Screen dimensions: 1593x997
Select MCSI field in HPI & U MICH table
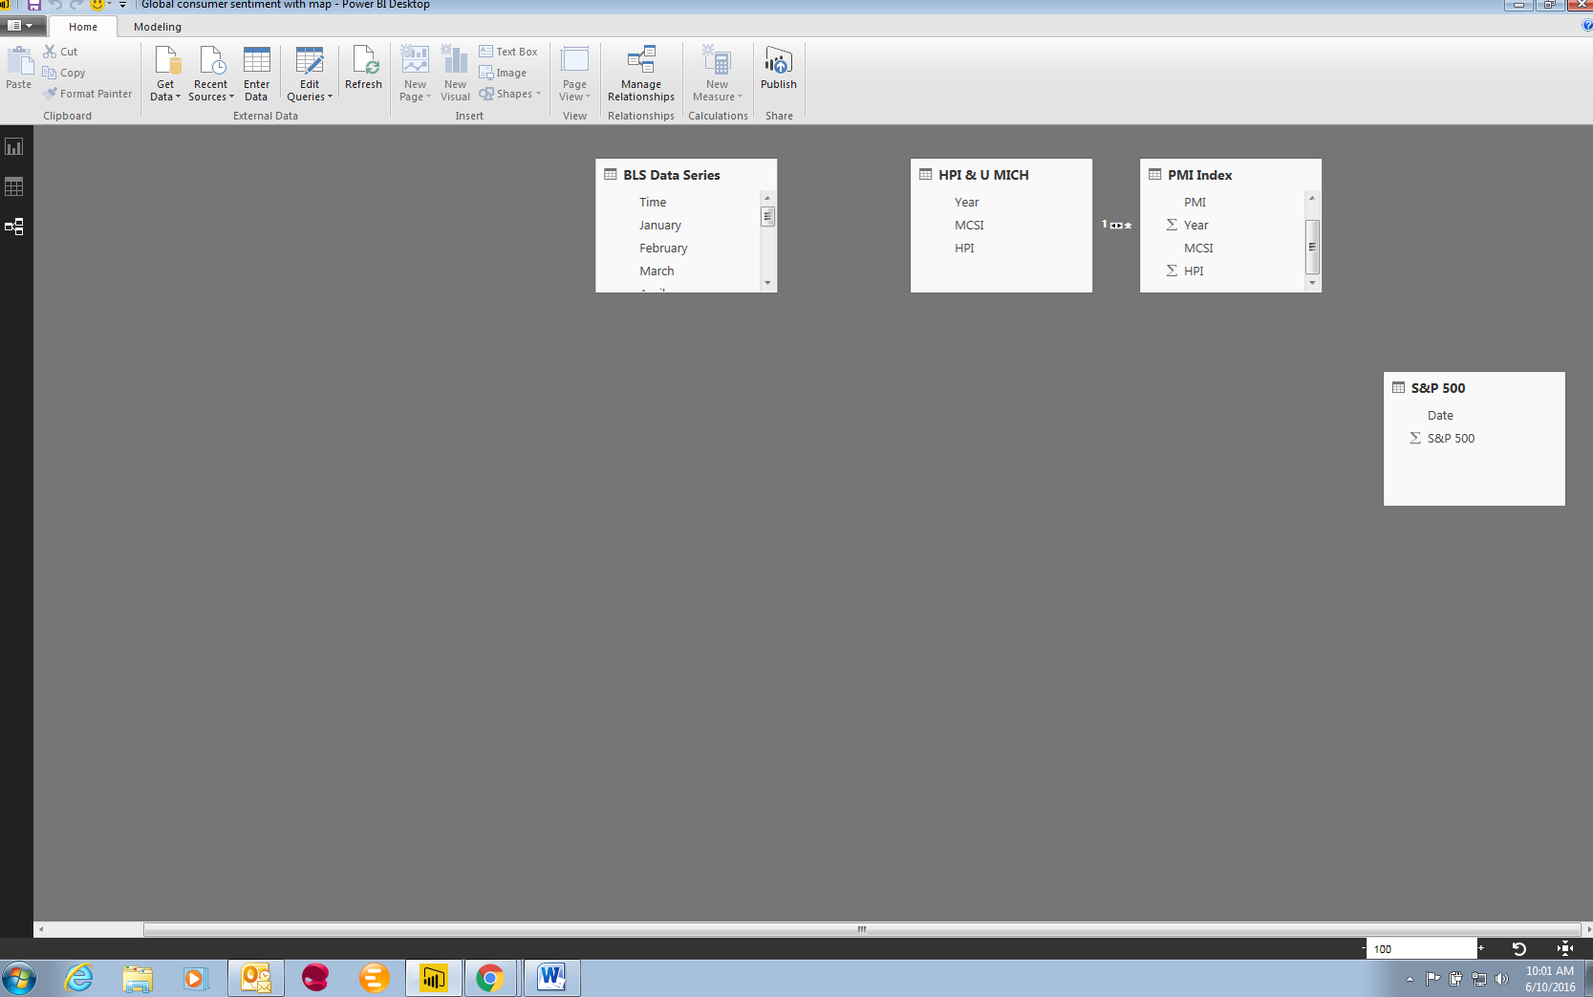pos(969,226)
